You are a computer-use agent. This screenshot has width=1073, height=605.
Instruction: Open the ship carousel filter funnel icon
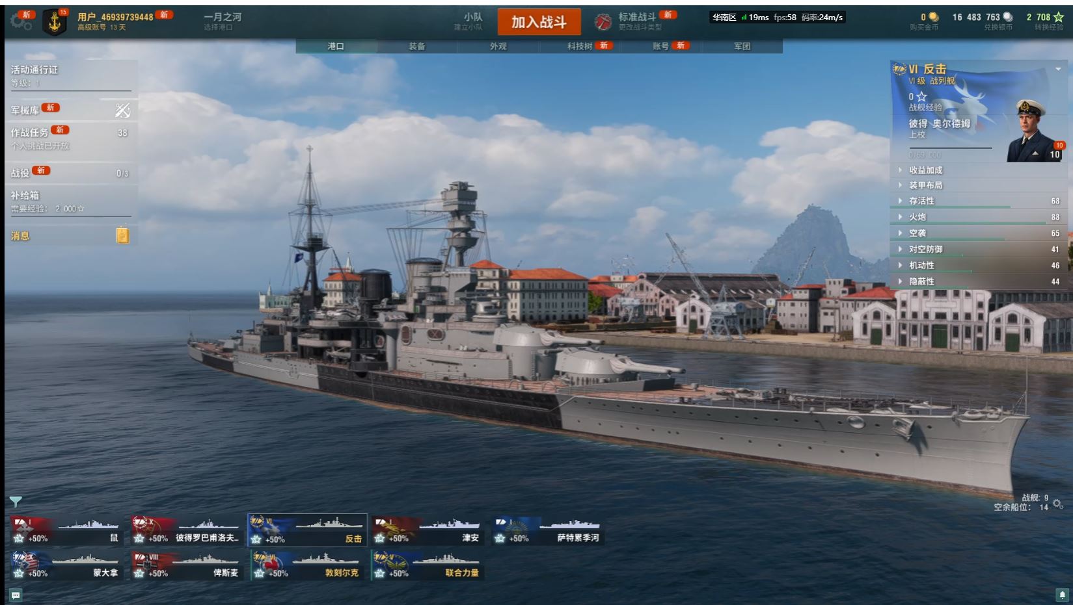16,501
